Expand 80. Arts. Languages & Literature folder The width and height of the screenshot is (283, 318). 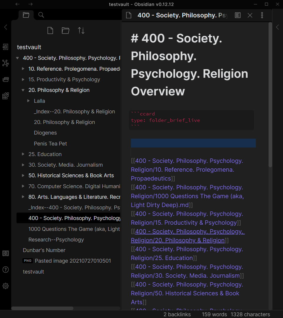(x=23, y=197)
